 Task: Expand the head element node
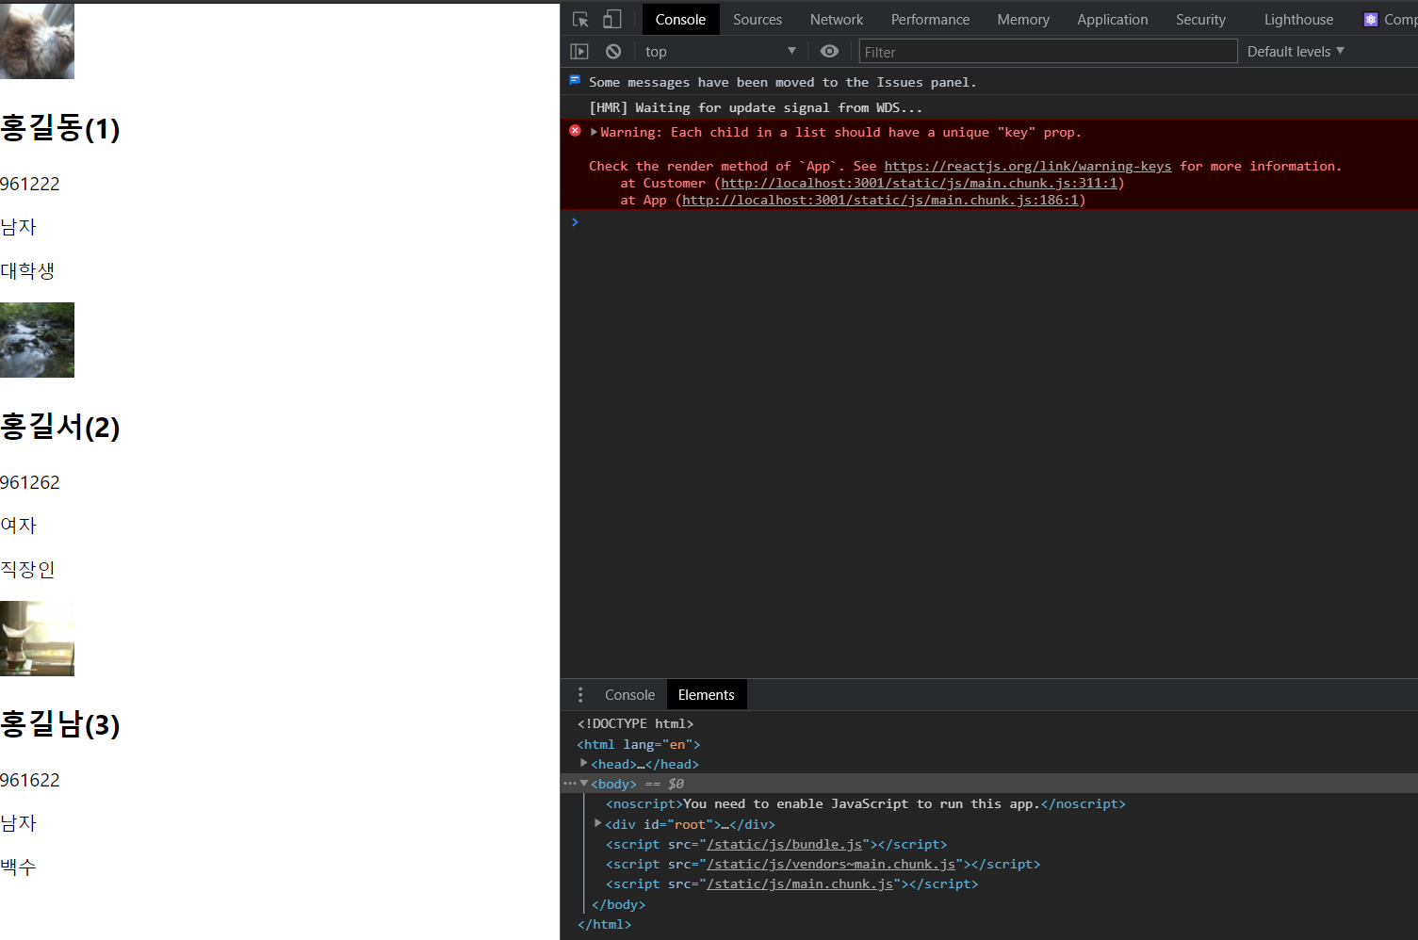pos(584,764)
